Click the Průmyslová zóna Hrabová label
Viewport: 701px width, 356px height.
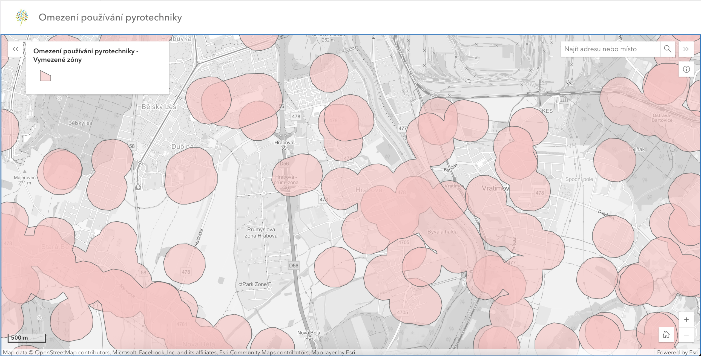pyautogui.click(x=261, y=233)
